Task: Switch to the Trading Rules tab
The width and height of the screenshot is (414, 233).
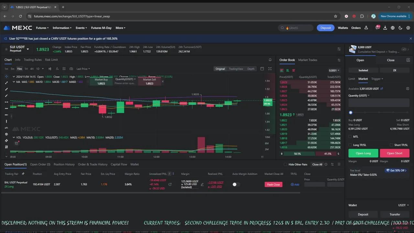Action: pyautogui.click(x=33, y=60)
